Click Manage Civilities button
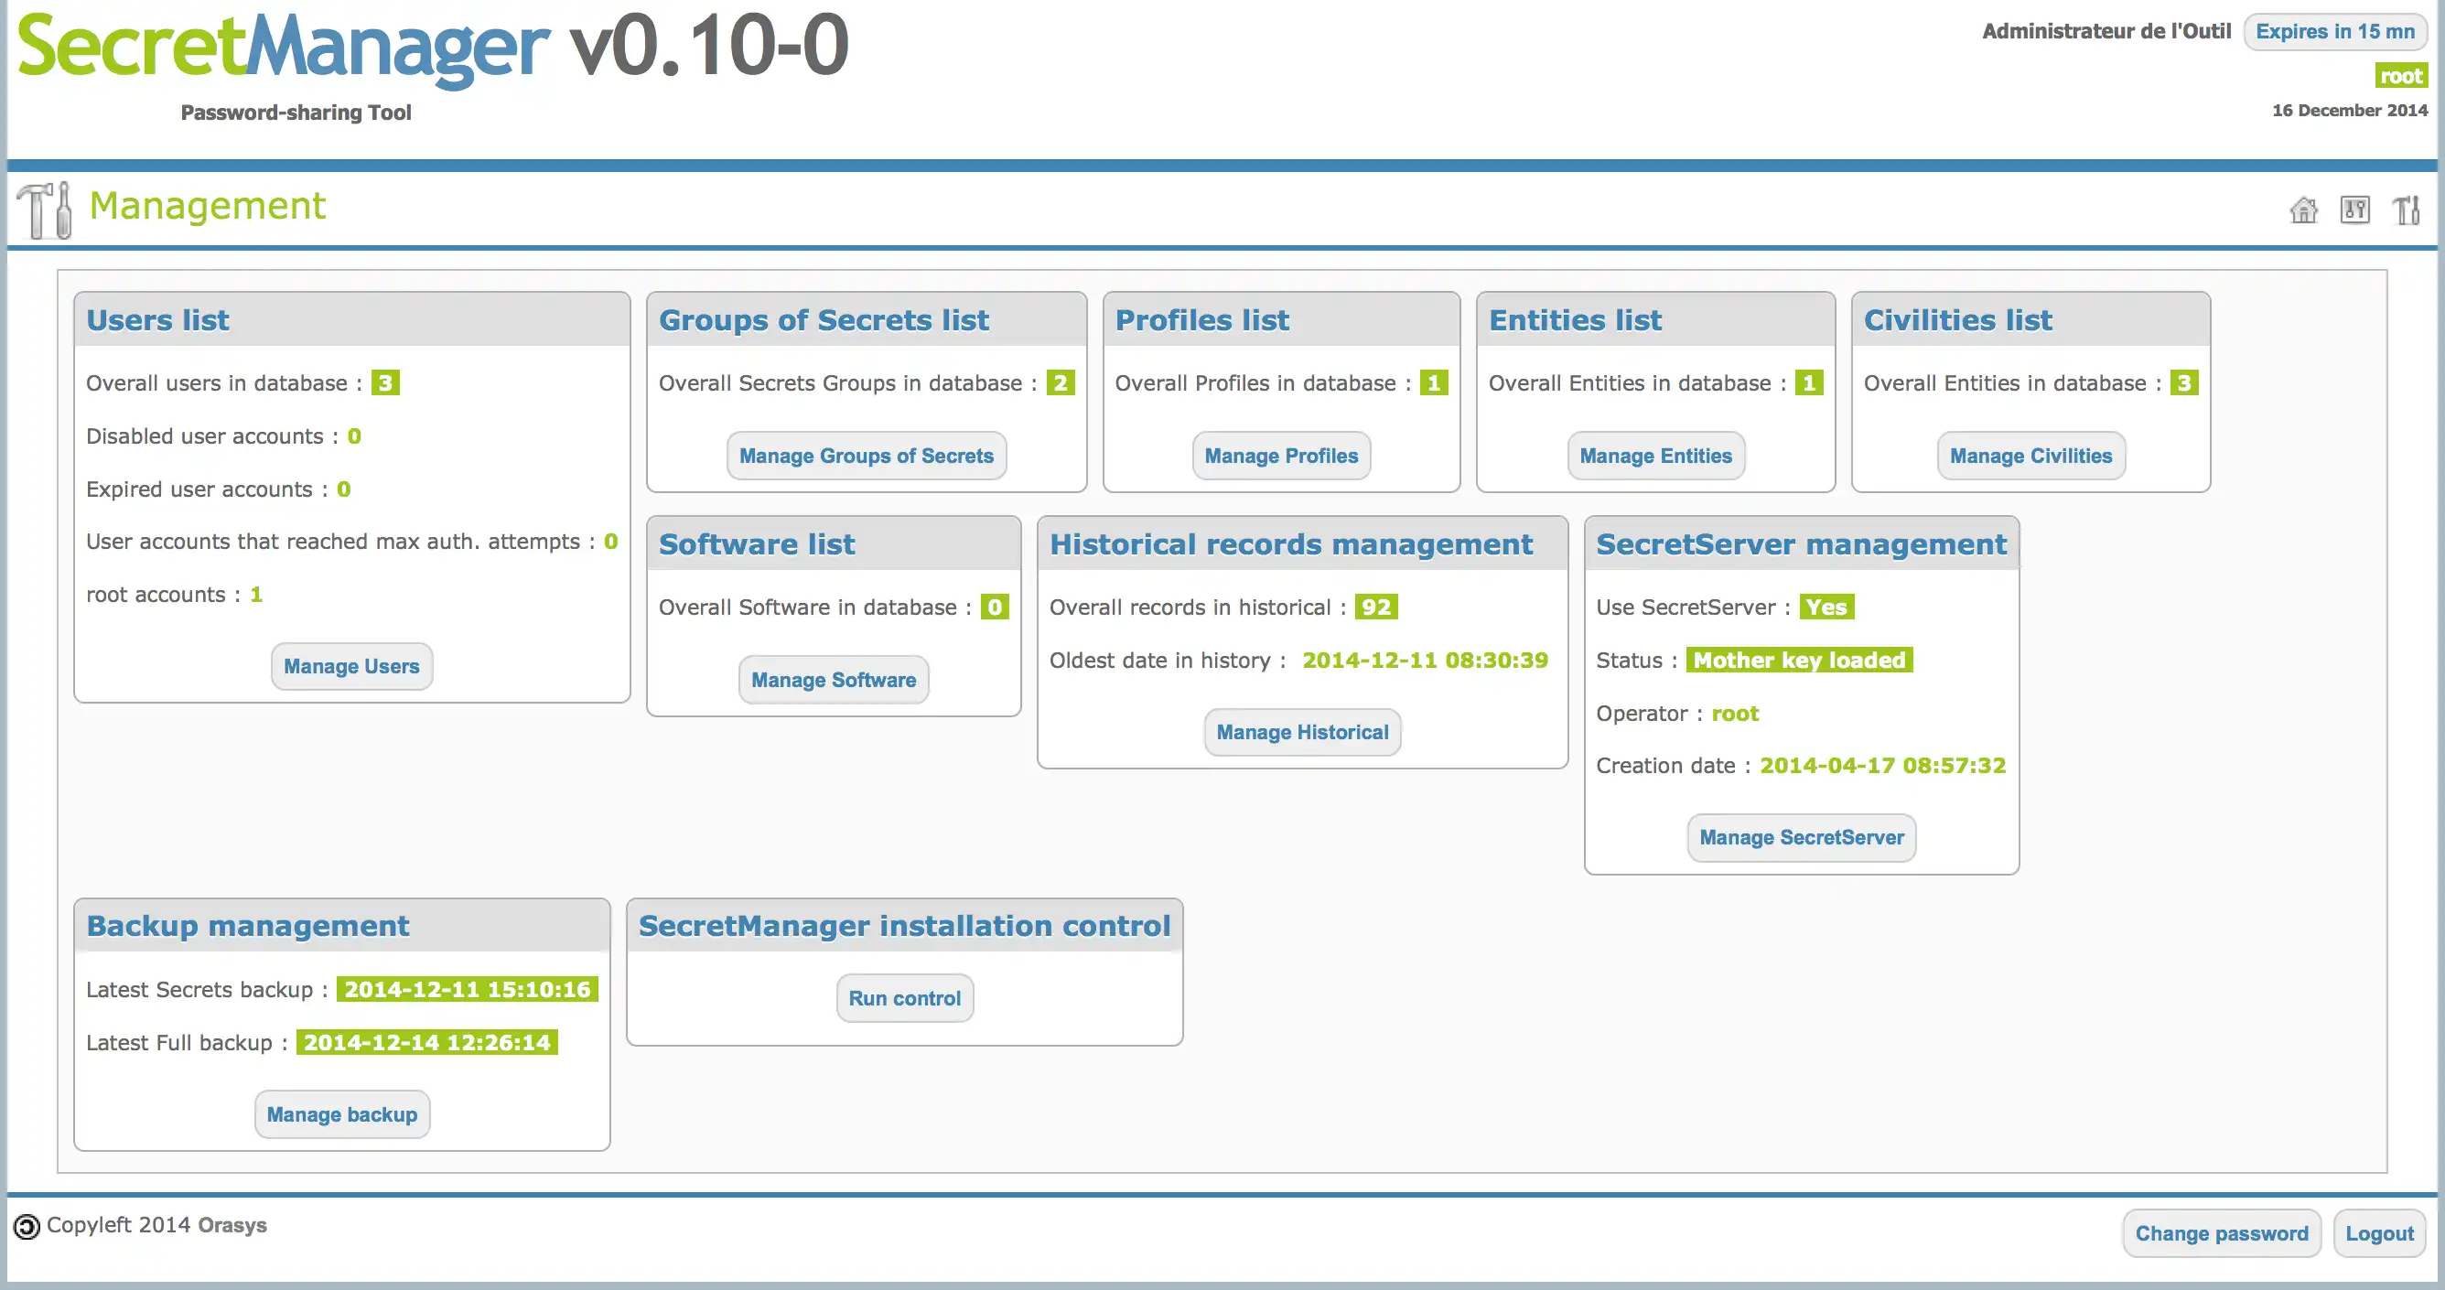The image size is (2445, 1290). [2030, 455]
